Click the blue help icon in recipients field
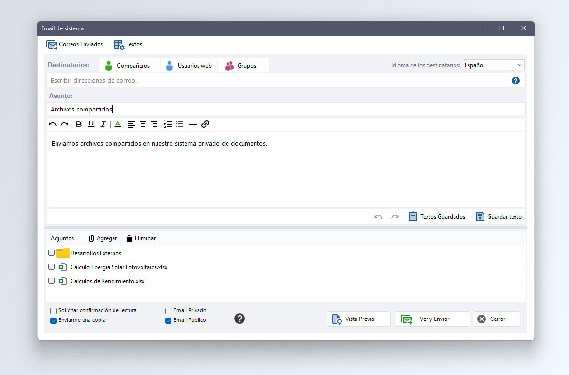569x375 pixels. point(515,81)
